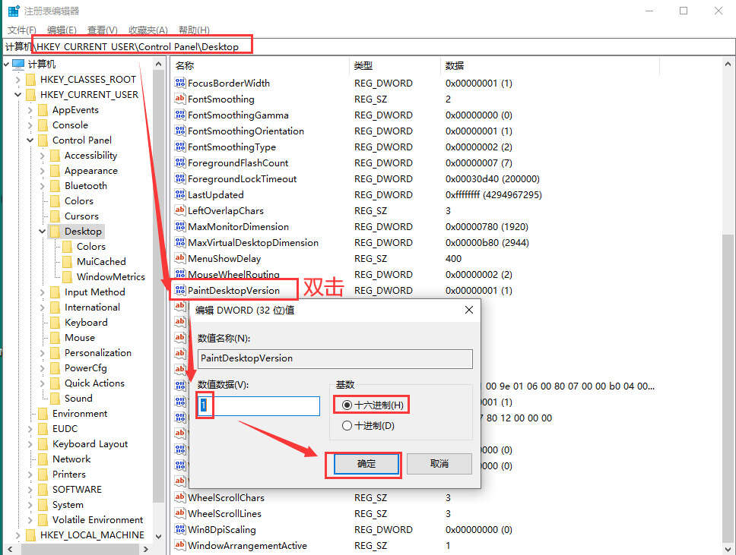Click the HKEY_CLASSES_ROOT folder icon
The width and height of the screenshot is (736, 555).
click(31, 80)
